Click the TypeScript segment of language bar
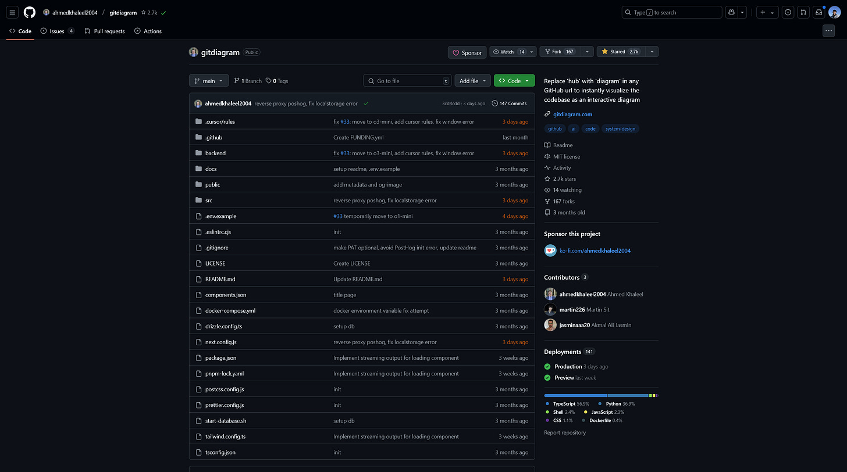 (x=575, y=395)
